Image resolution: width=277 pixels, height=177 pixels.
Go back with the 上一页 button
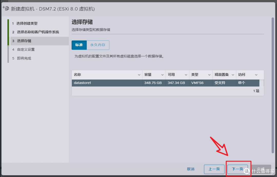214,169
